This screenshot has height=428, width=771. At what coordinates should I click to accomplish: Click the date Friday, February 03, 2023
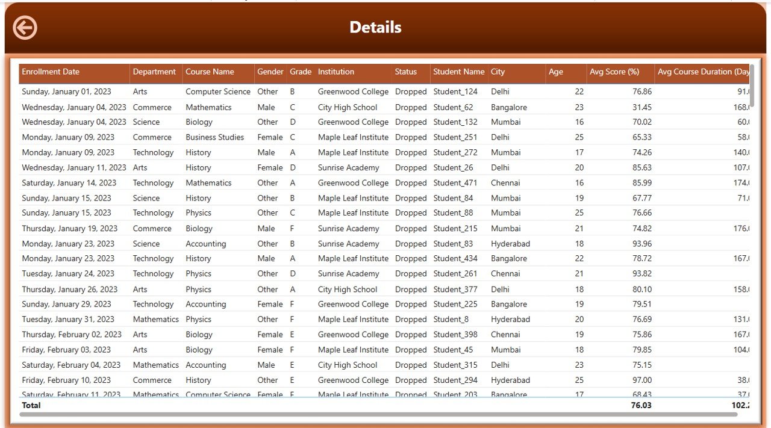66,350
